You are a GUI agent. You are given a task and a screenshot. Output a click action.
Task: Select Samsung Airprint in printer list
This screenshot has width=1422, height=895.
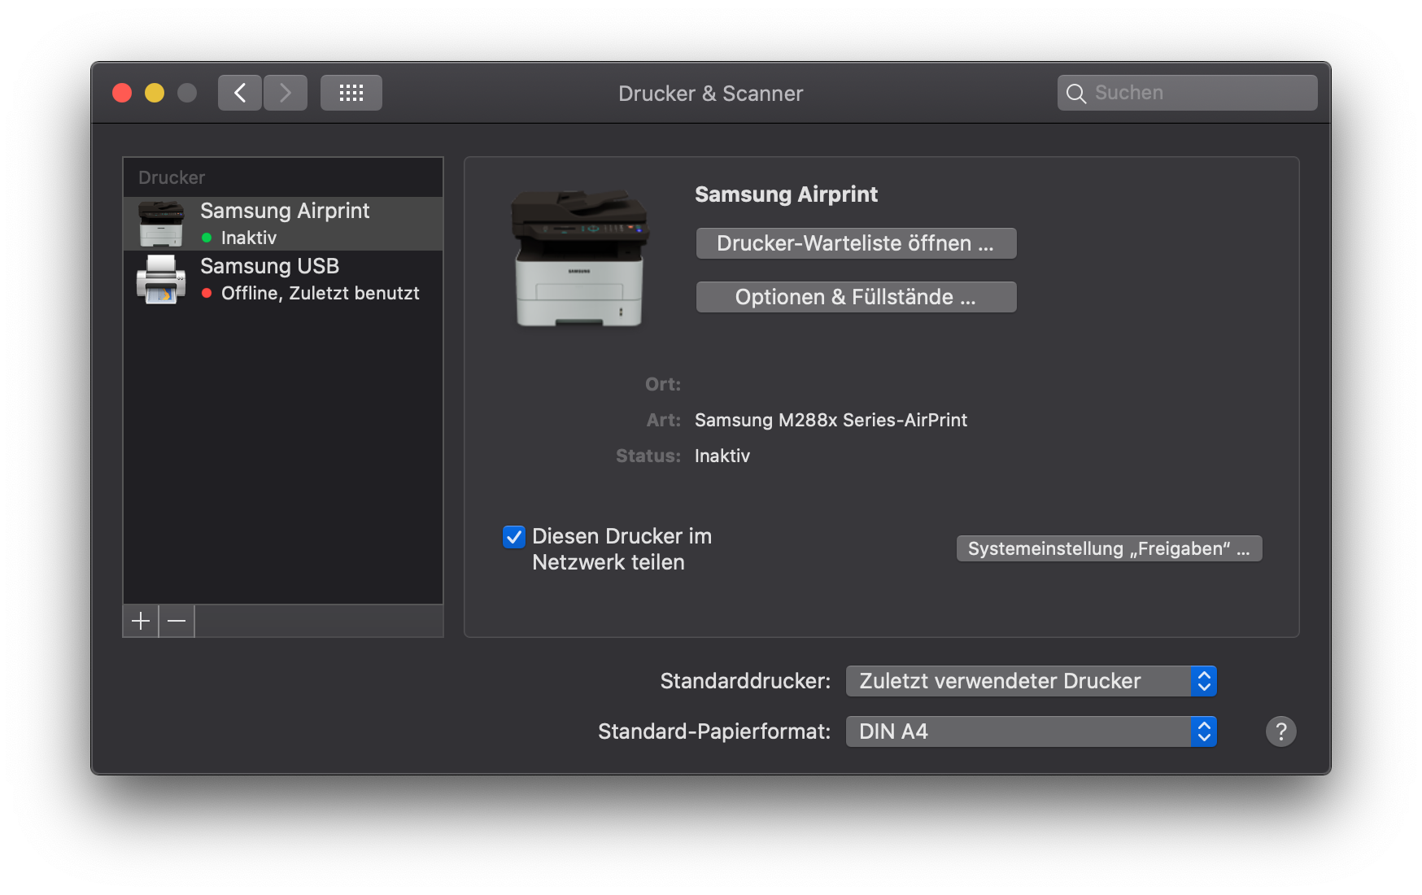pyautogui.click(x=284, y=223)
